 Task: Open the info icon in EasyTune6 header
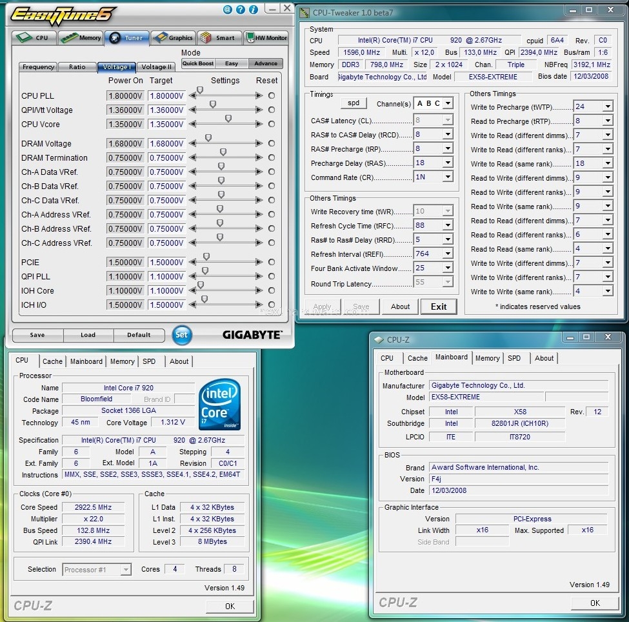pos(253,10)
